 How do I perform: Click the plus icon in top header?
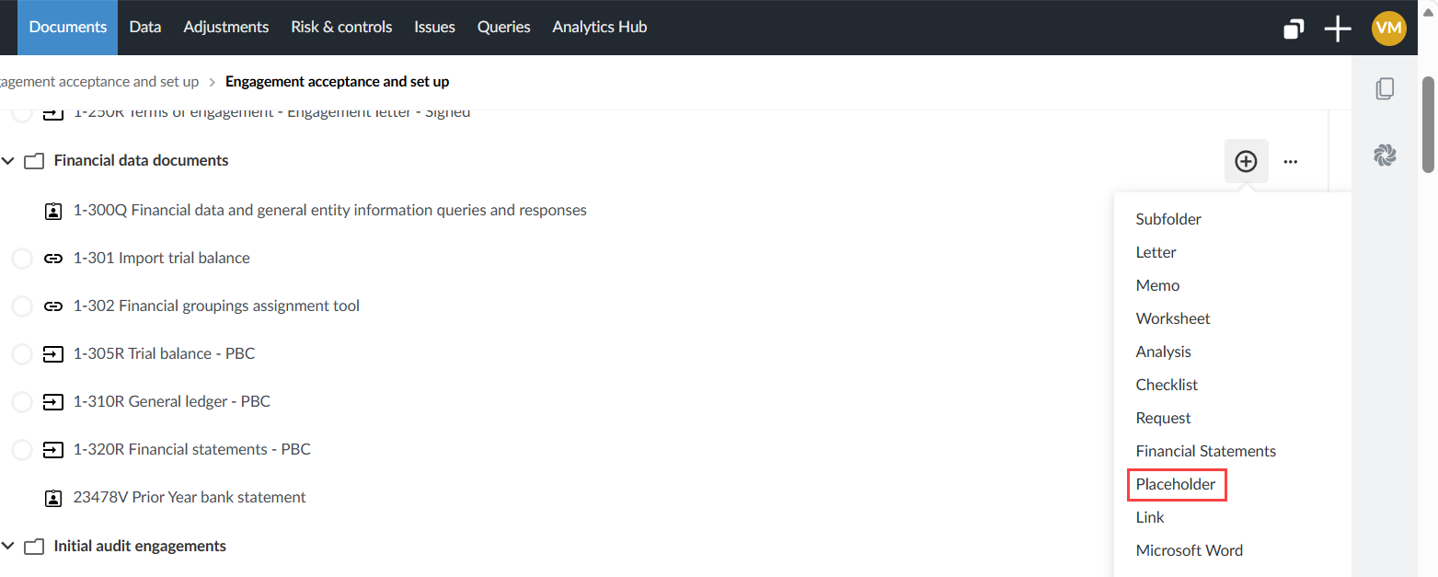pos(1338,29)
